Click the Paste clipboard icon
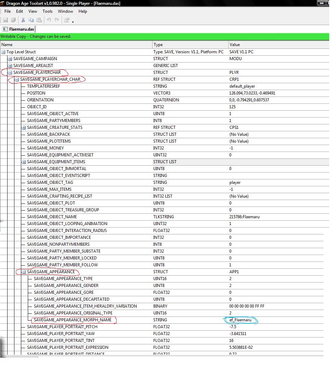Image resolution: width=333 pixels, height=366 pixels. click(39, 20)
